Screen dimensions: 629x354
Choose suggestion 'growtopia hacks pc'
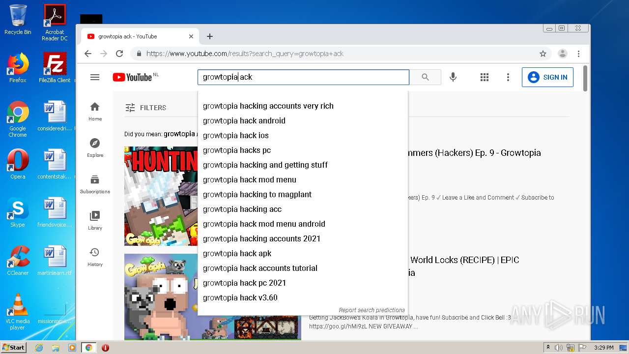coord(303,150)
